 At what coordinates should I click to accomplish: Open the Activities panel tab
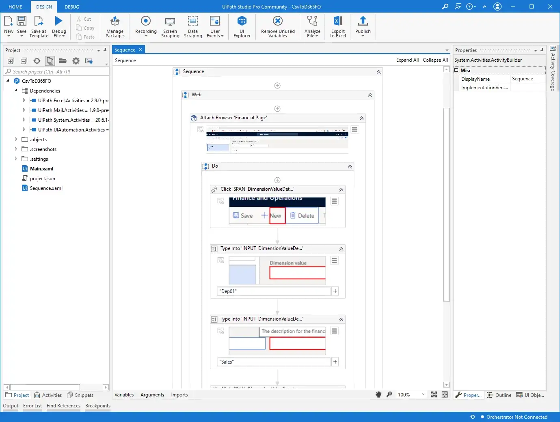pyautogui.click(x=48, y=395)
